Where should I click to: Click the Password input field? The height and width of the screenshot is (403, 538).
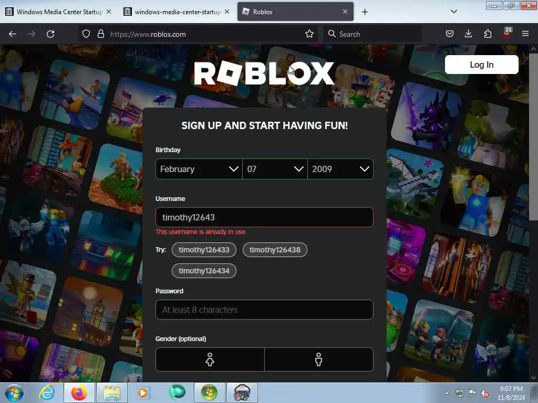click(x=264, y=310)
